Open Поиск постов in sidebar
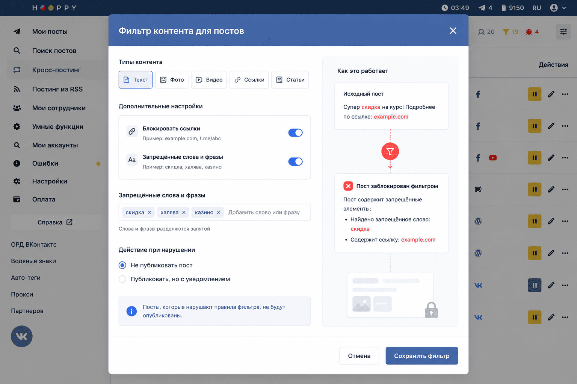 coord(54,51)
